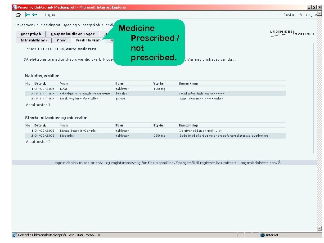This screenshot has height=243, width=324.
Task: Click the Anita Andersen patient name
Action: pos(81,49)
